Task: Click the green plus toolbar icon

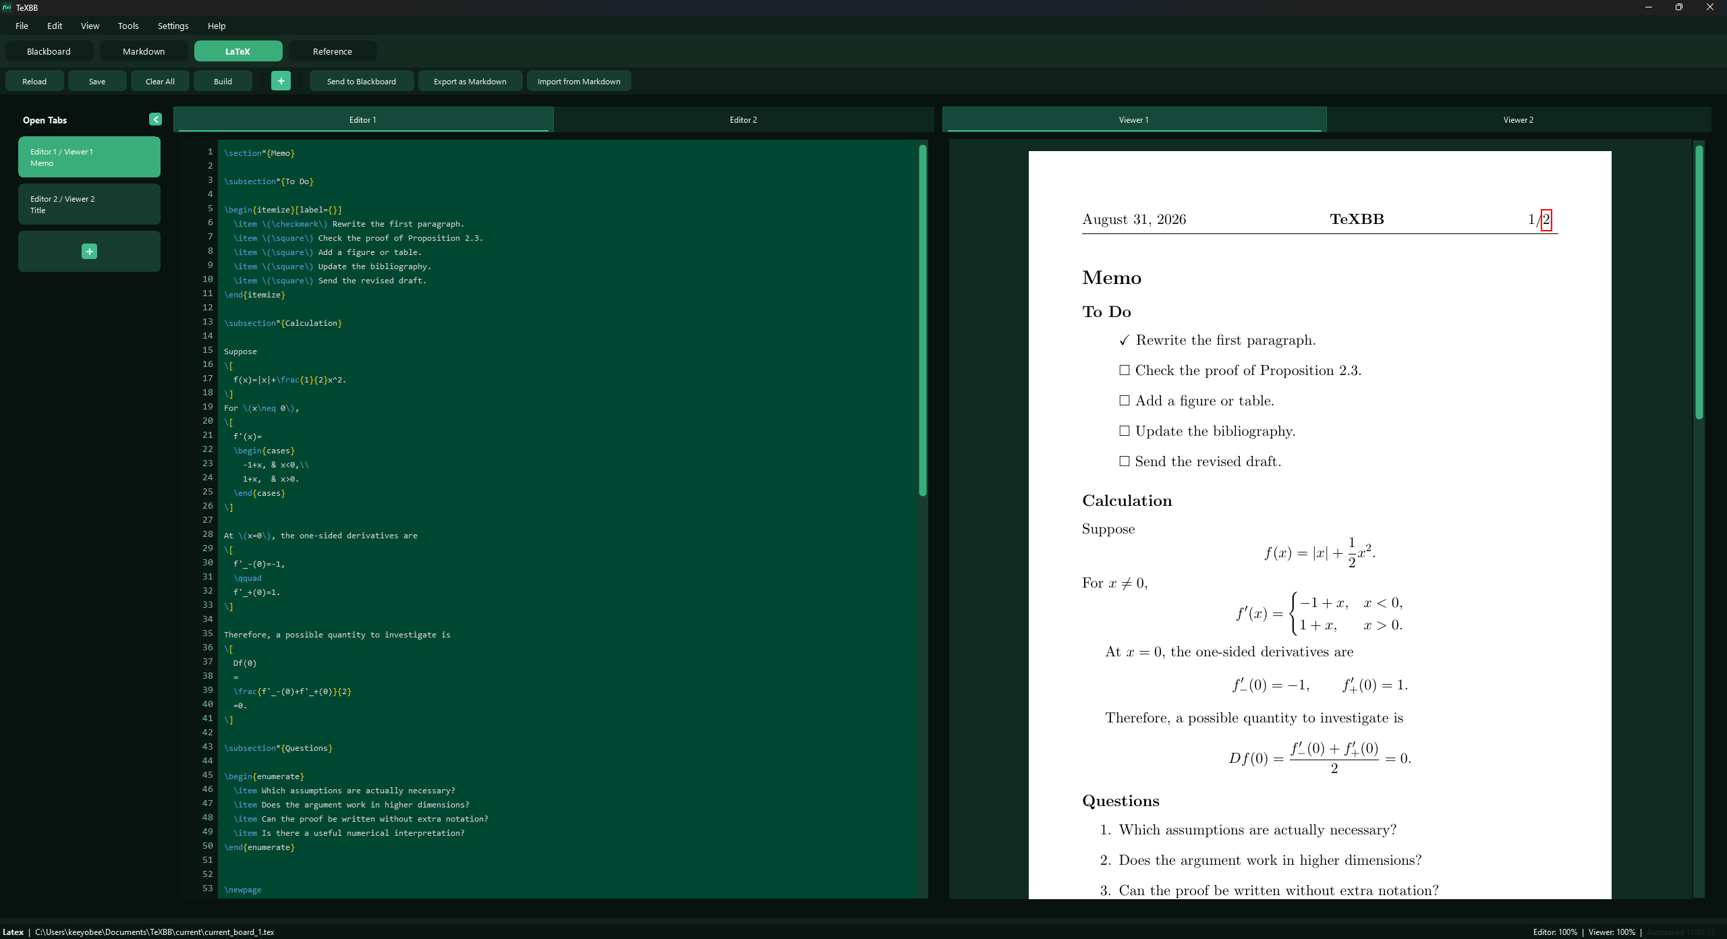Action: pos(281,81)
